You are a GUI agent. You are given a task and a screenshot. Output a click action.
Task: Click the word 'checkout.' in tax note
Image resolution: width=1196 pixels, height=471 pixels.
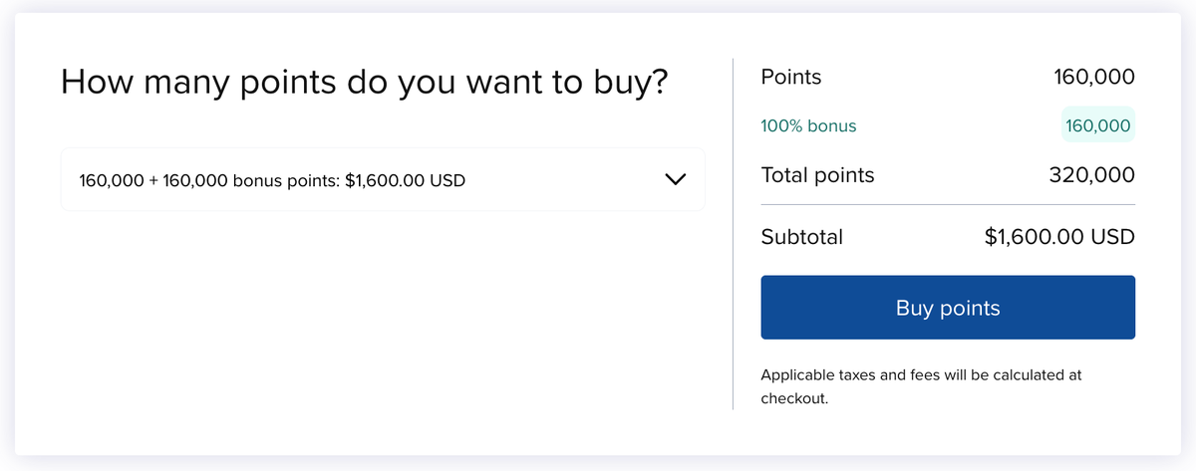click(794, 399)
